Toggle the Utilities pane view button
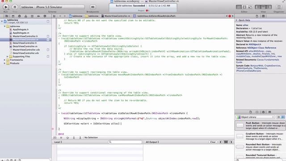The height and width of the screenshot is (161, 286). coord(269,7)
